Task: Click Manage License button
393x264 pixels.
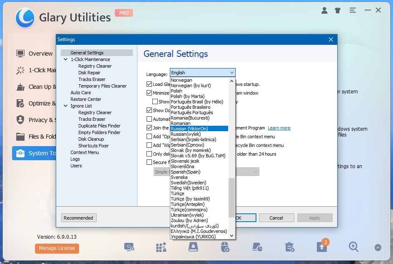Action: coord(57,248)
